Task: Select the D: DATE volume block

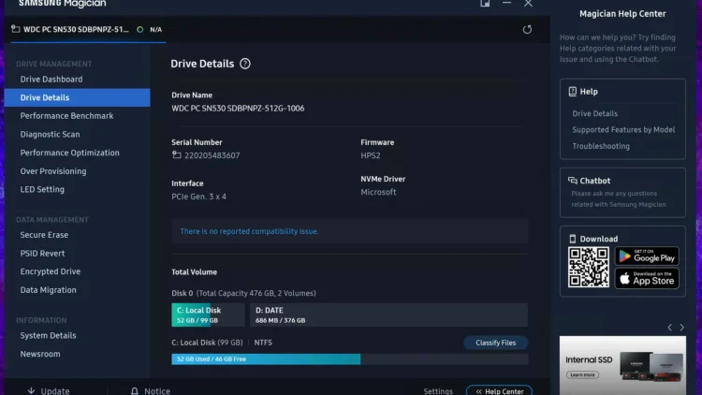Action: [387, 315]
